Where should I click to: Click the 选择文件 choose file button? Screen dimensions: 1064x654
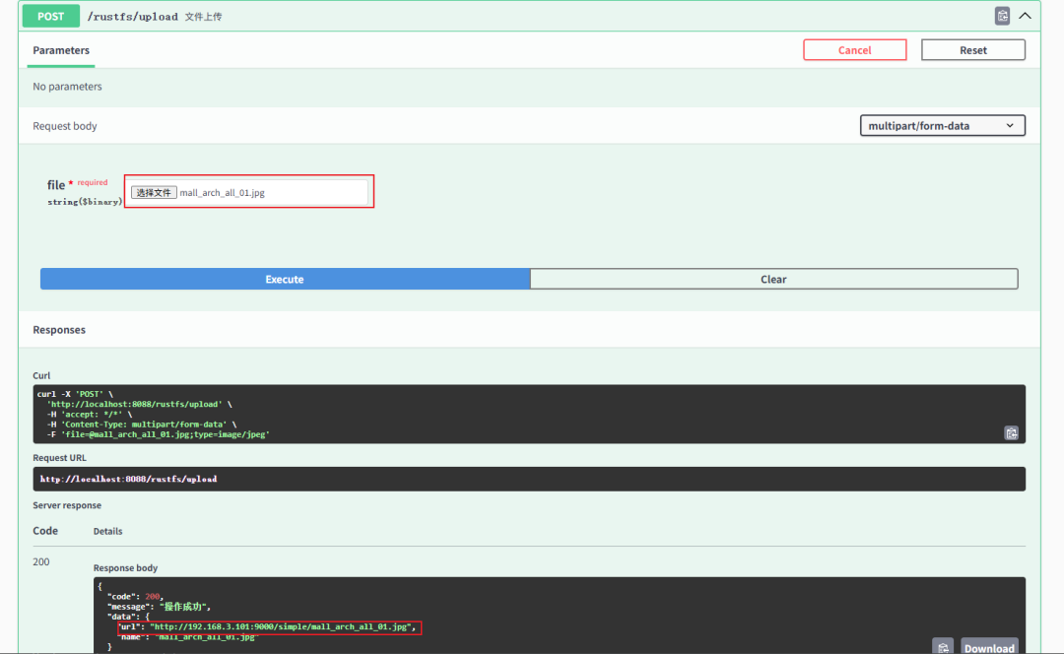coord(154,193)
